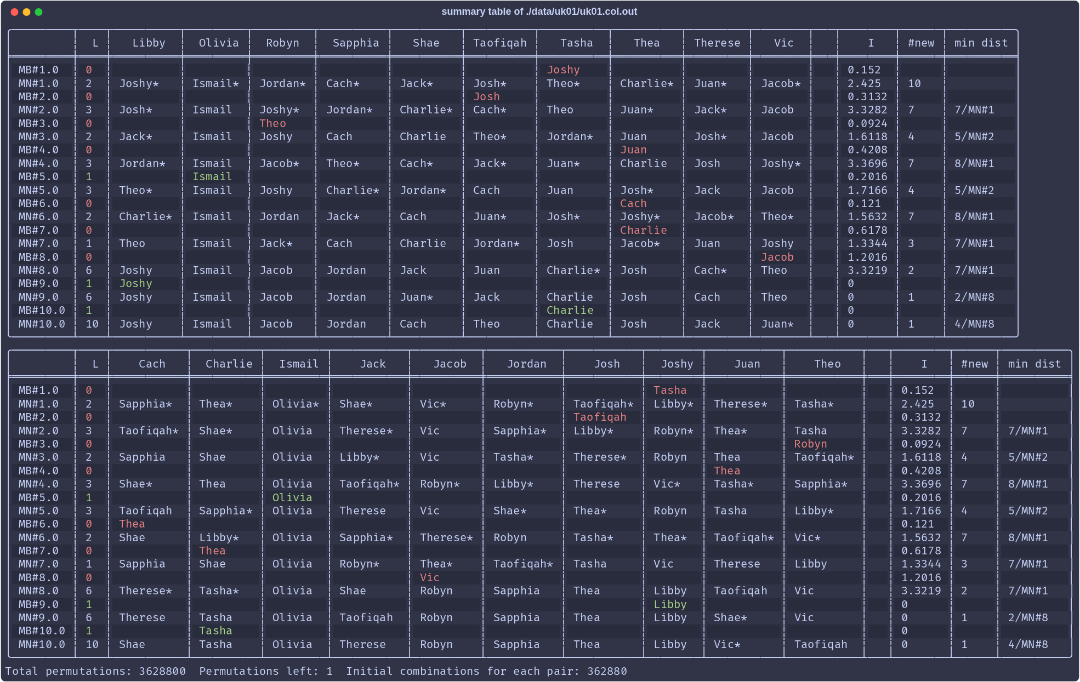Click 'Charlie*' in the top MN#8.0 row
Image resolution: width=1080 pixels, height=682 pixels.
(x=573, y=270)
